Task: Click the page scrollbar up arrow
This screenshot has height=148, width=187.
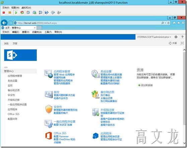Action: (184, 50)
